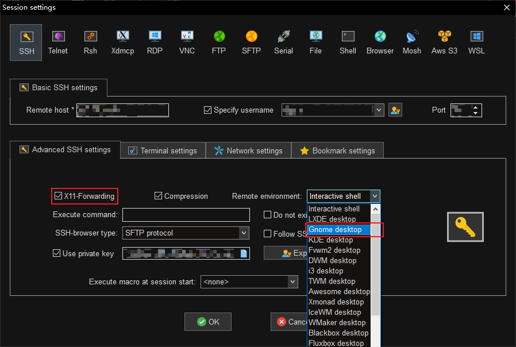Pick the Serial connection icon
Image resolution: width=516 pixels, height=347 pixels.
coord(283,43)
